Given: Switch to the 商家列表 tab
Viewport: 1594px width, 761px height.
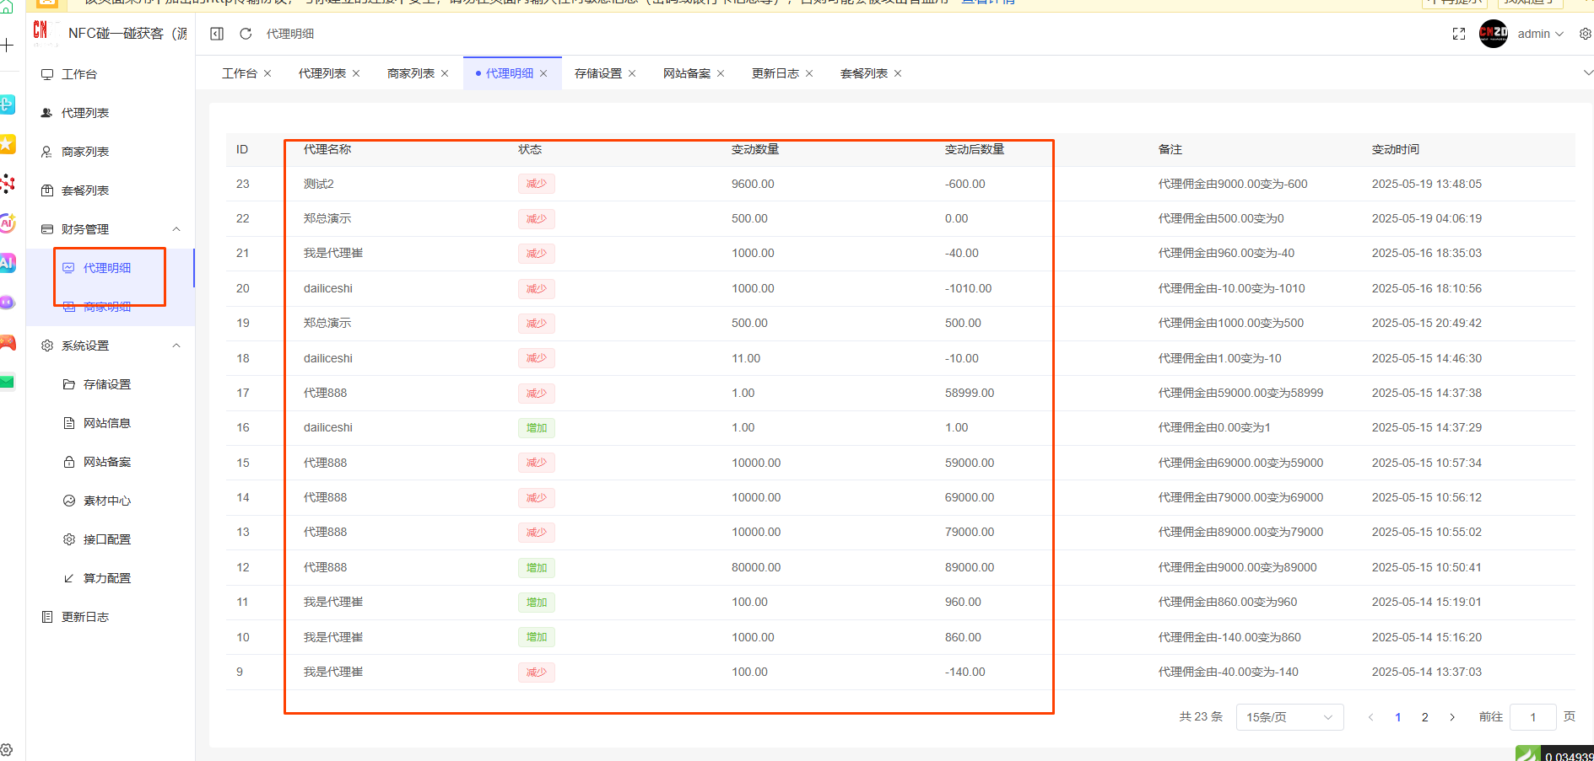Looking at the screenshot, I should click(410, 73).
